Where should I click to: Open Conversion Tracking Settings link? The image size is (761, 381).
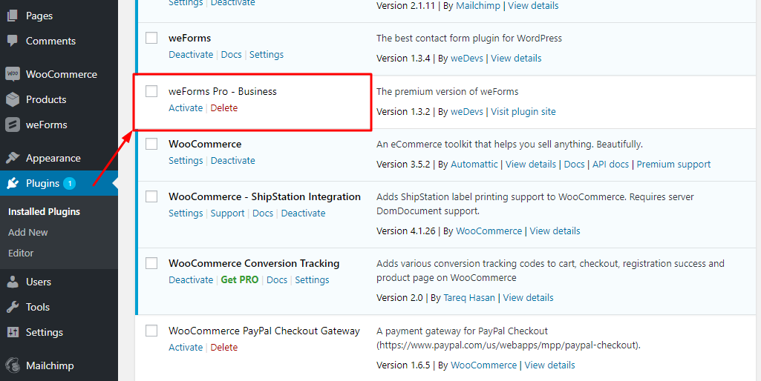(312, 280)
